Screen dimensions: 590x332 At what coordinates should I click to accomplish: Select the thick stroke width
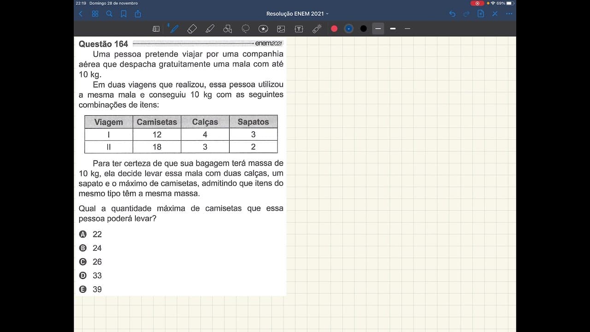(x=393, y=29)
